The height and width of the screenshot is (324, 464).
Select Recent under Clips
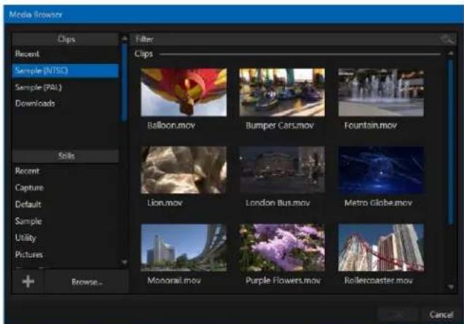[65, 54]
